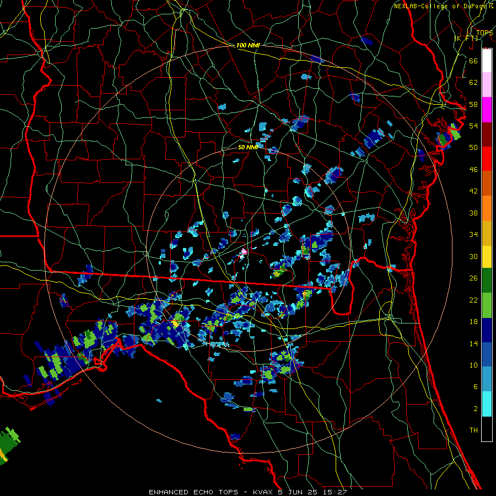Click the 30 legend value
Image resolution: width=496 pixels, height=496 pixels.
[473, 256]
